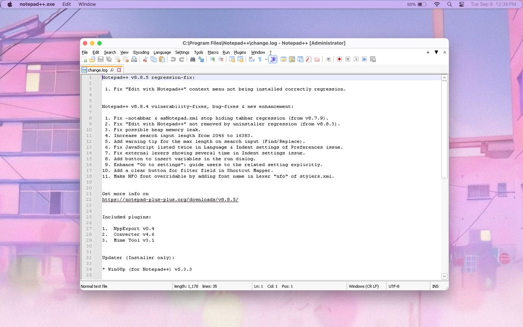Click the vertical scrollbar down arrow
The width and height of the screenshot is (523, 327).
coord(444,276)
